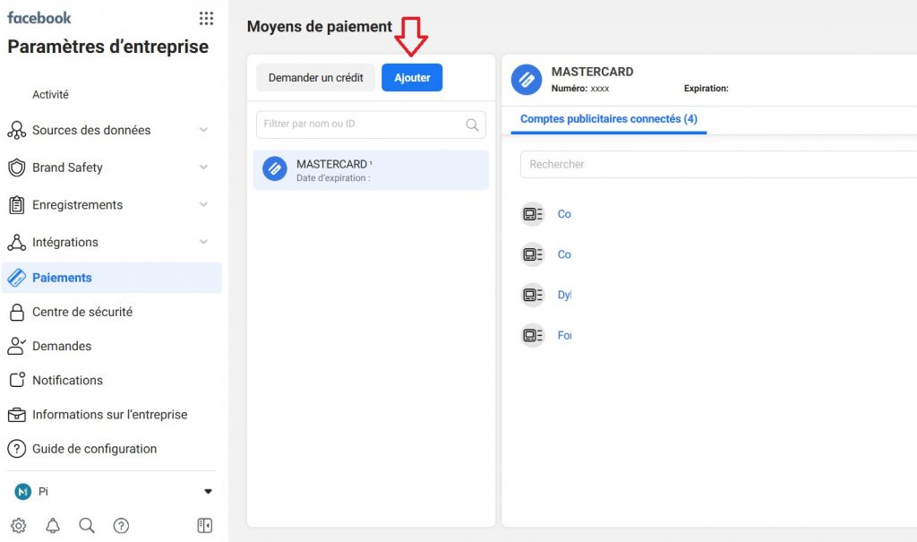Screen dimensions: 917x542
Task: Select Paiements in the sidebar
Action: (62, 278)
